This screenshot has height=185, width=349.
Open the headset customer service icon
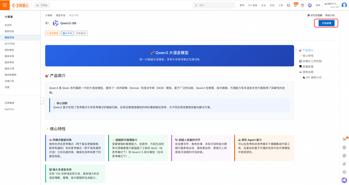pos(344,172)
